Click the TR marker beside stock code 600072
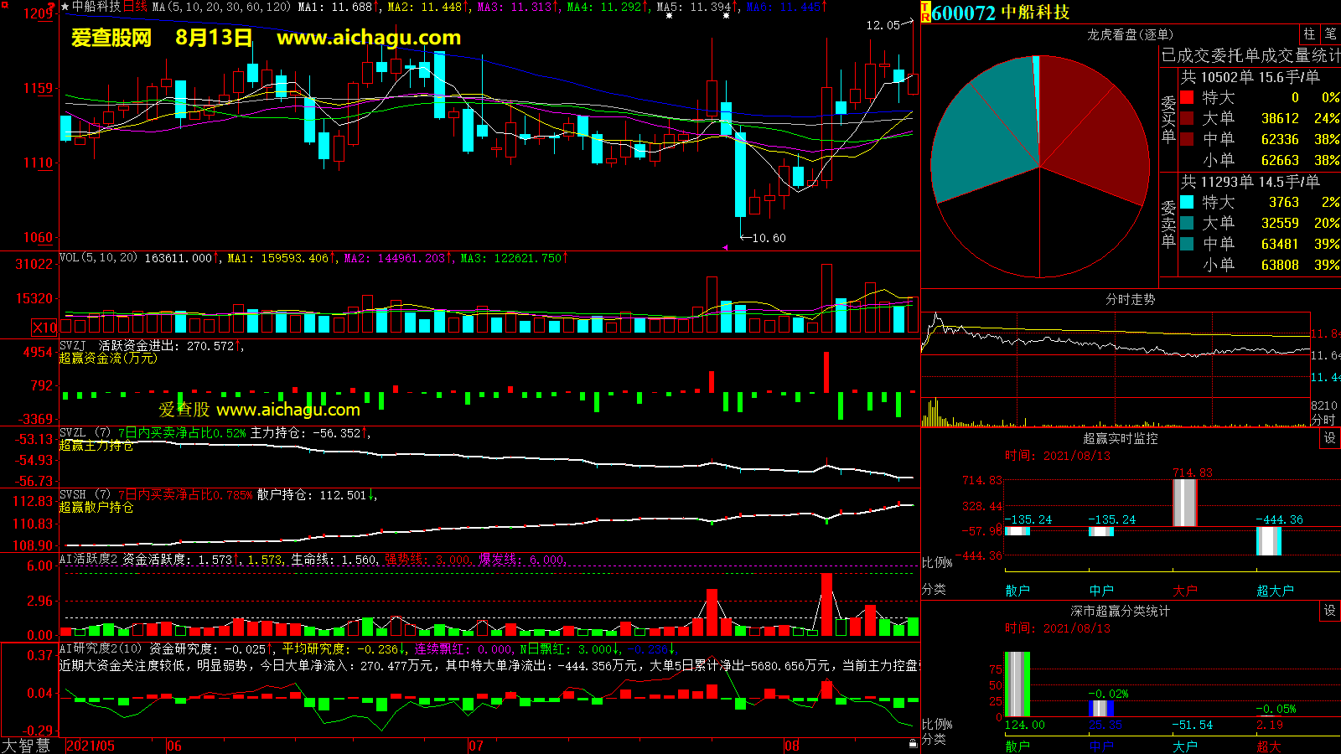The width and height of the screenshot is (1341, 754). pos(926,13)
